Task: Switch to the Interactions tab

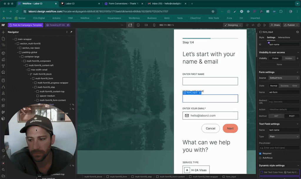Action: pyautogui.click(x=284, y=38)
